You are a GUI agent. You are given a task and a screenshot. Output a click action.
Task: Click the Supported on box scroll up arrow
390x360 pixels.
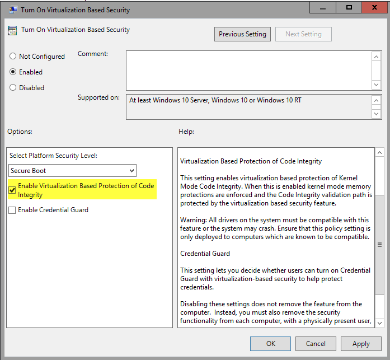point(377,100)
